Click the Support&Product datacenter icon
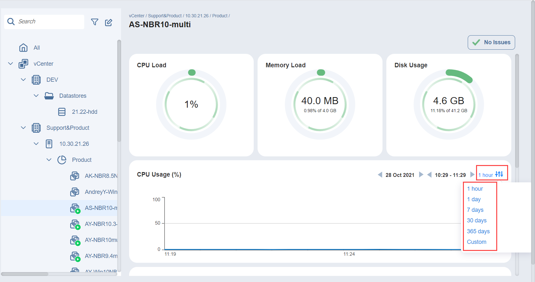Viewport: 535px width, 282px height. [36, 128]
